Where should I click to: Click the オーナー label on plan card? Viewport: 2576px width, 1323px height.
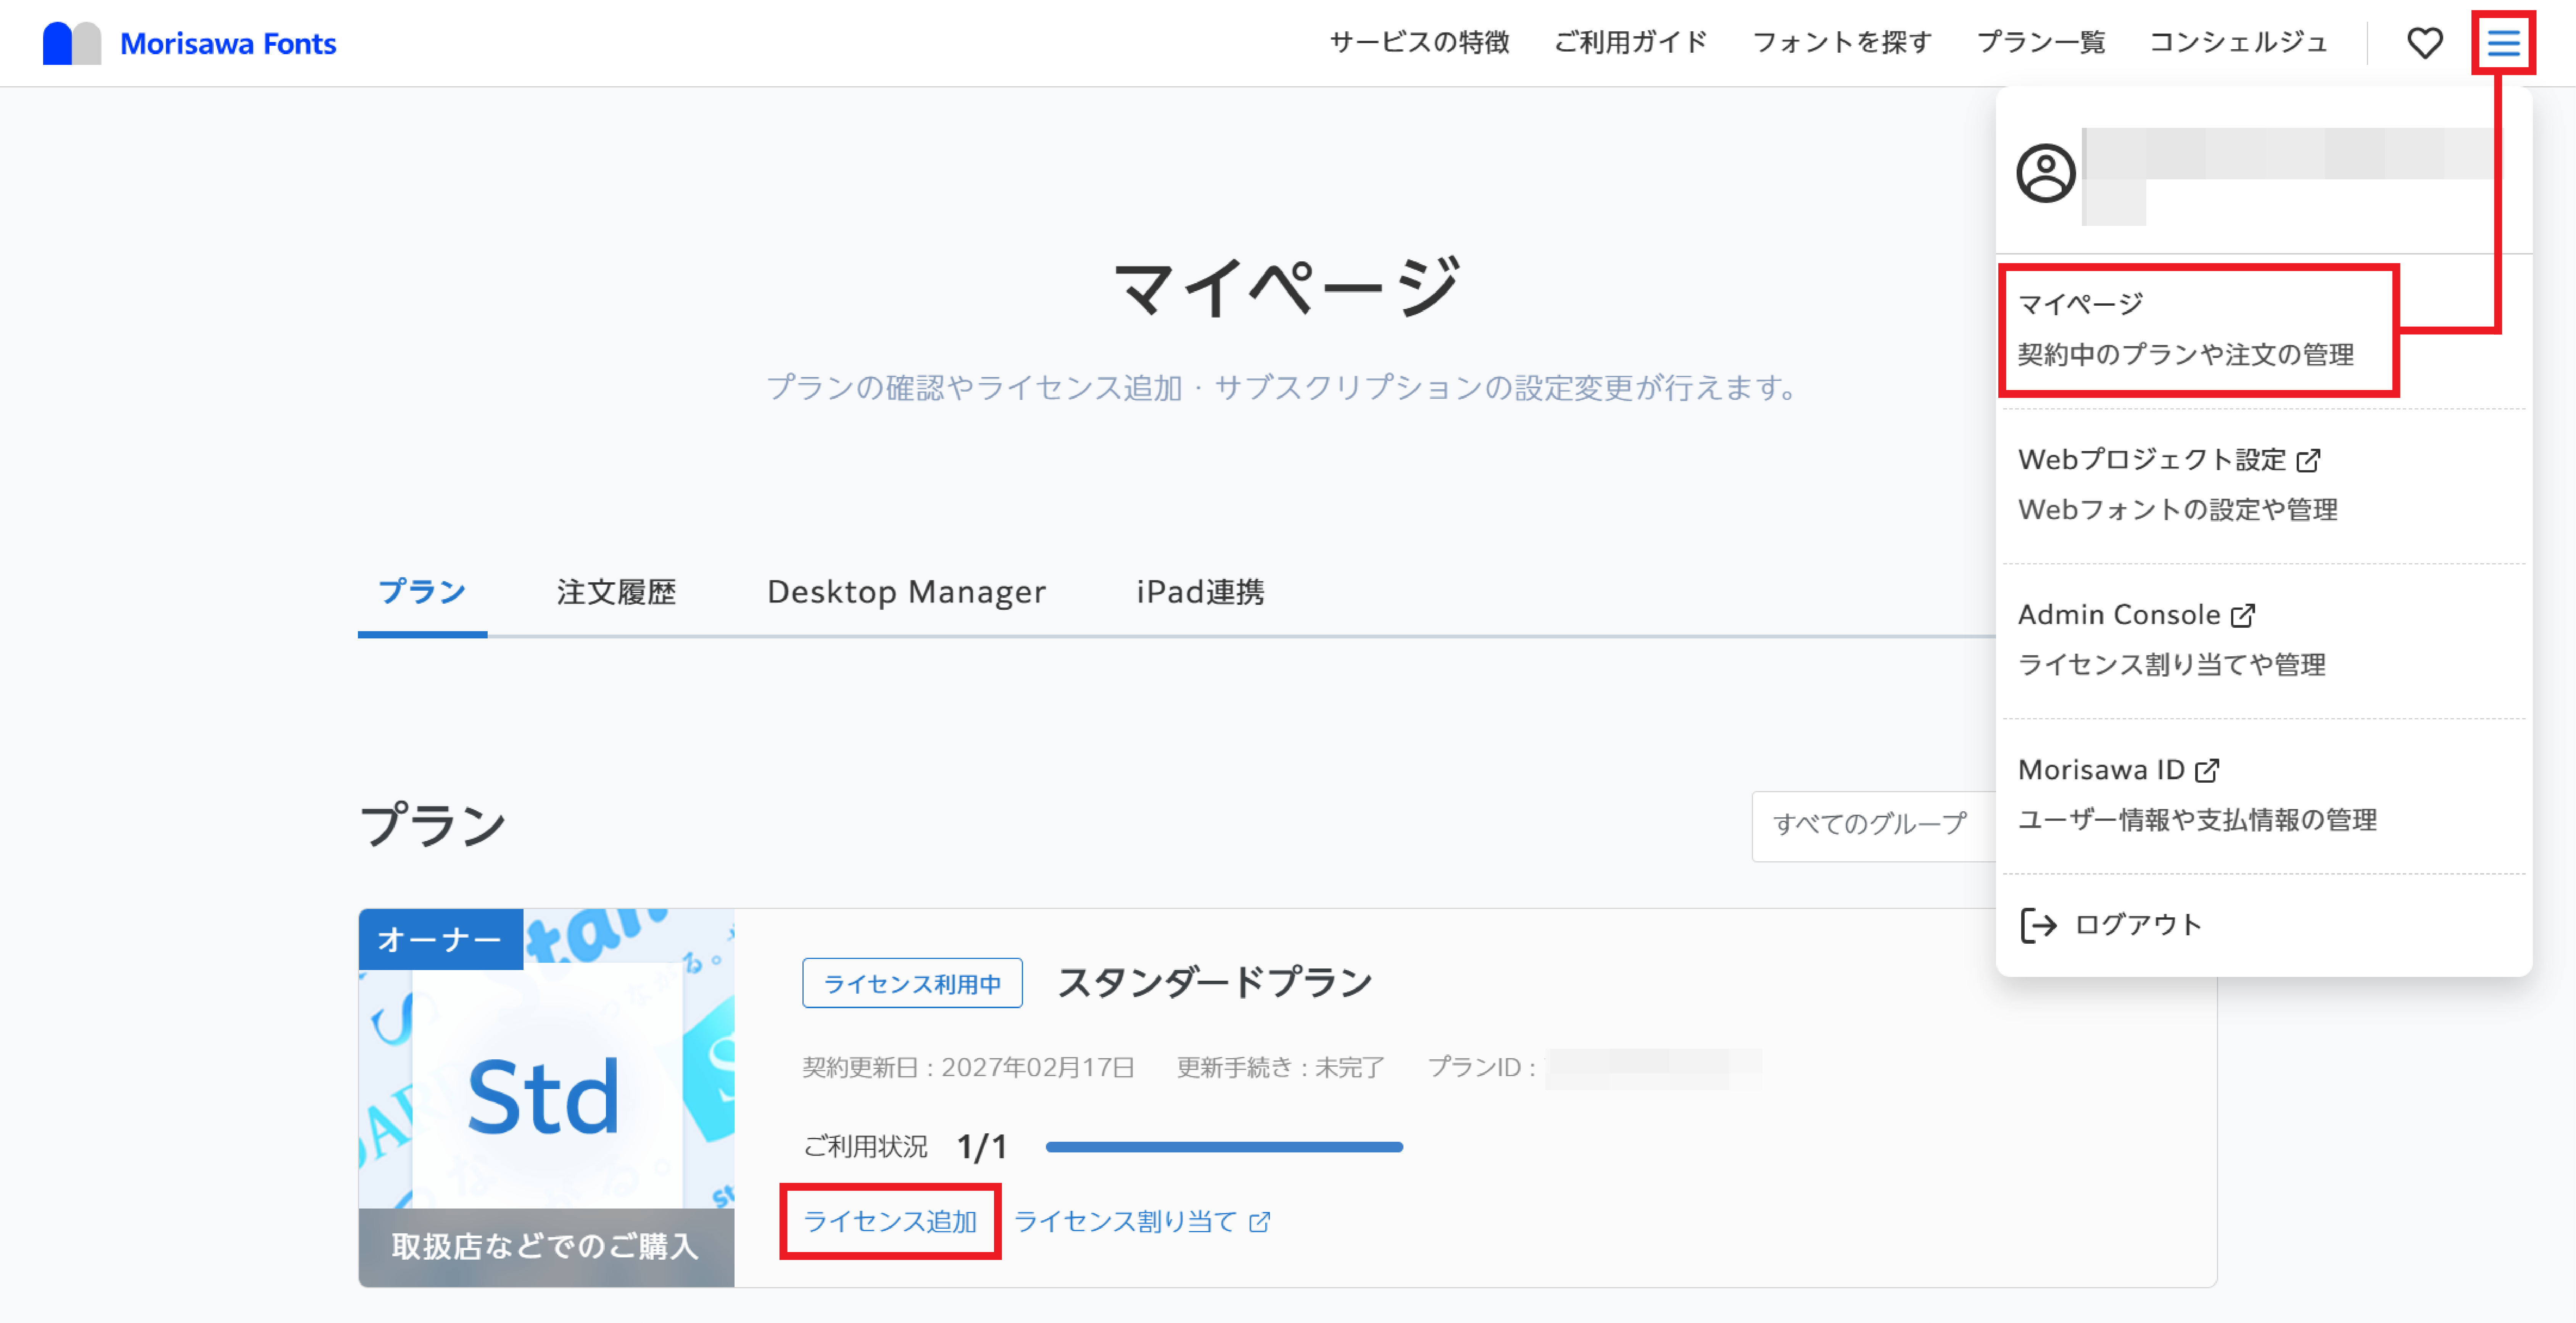pyautogui.click(x=441, y=940)
